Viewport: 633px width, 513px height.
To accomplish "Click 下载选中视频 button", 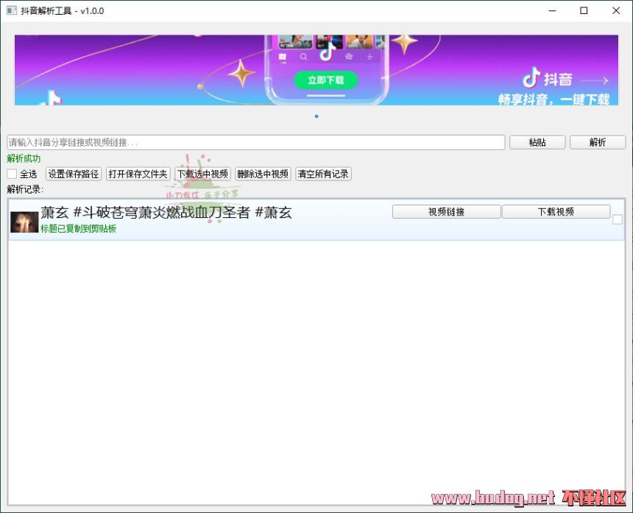I will [203, 174].
